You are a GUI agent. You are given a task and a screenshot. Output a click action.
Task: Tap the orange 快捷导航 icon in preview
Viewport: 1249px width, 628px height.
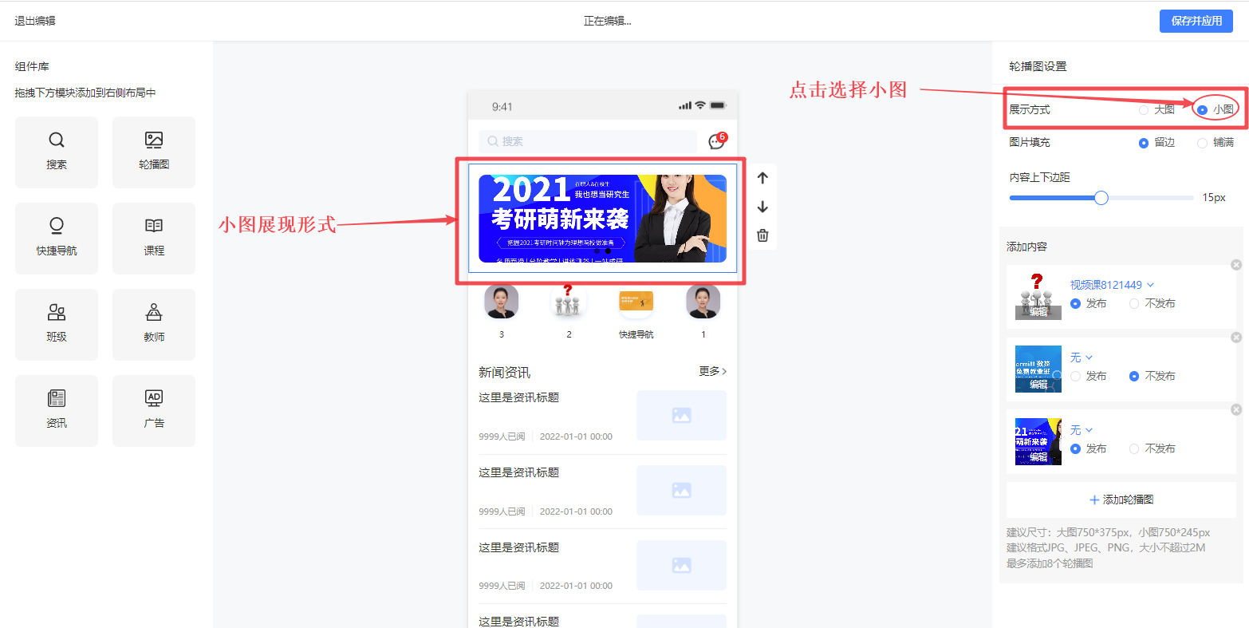pyautogui.click(x=636, y=302)
